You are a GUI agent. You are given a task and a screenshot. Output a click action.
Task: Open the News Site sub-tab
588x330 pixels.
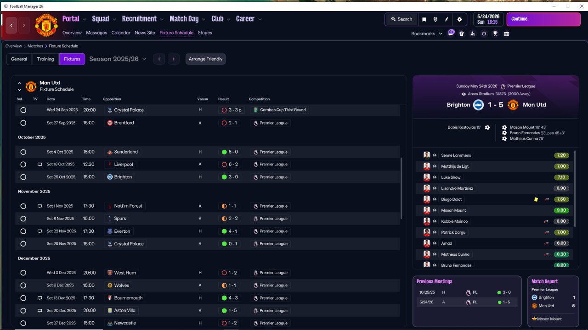[x=145, y=33]
